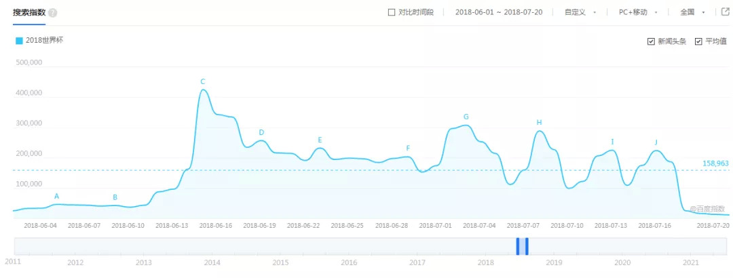This screenshot has width=733, height=278.
Task: Open the 自定义 time range dropdown
Action: click(x=580, y=12)
